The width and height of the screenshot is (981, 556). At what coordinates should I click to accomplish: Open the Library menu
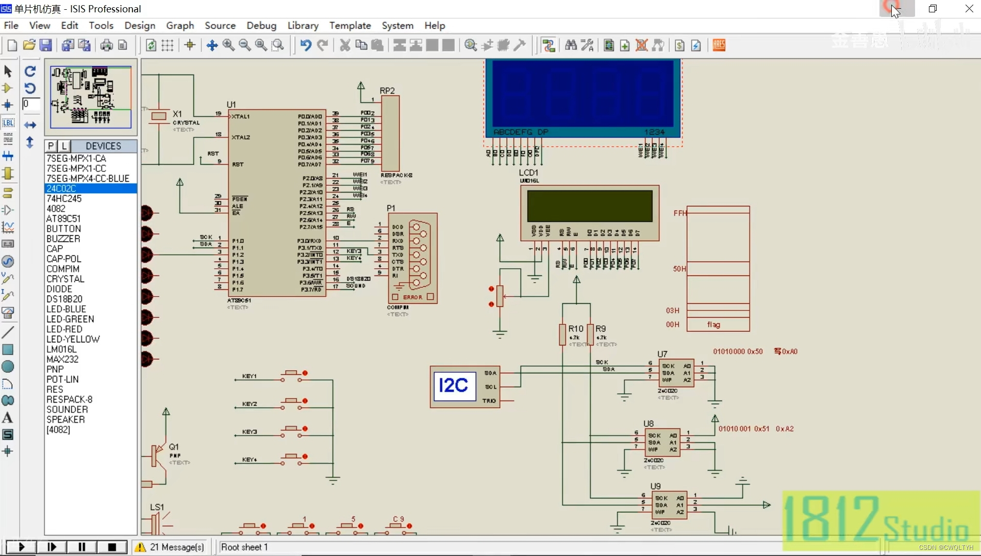pos(303,25)
